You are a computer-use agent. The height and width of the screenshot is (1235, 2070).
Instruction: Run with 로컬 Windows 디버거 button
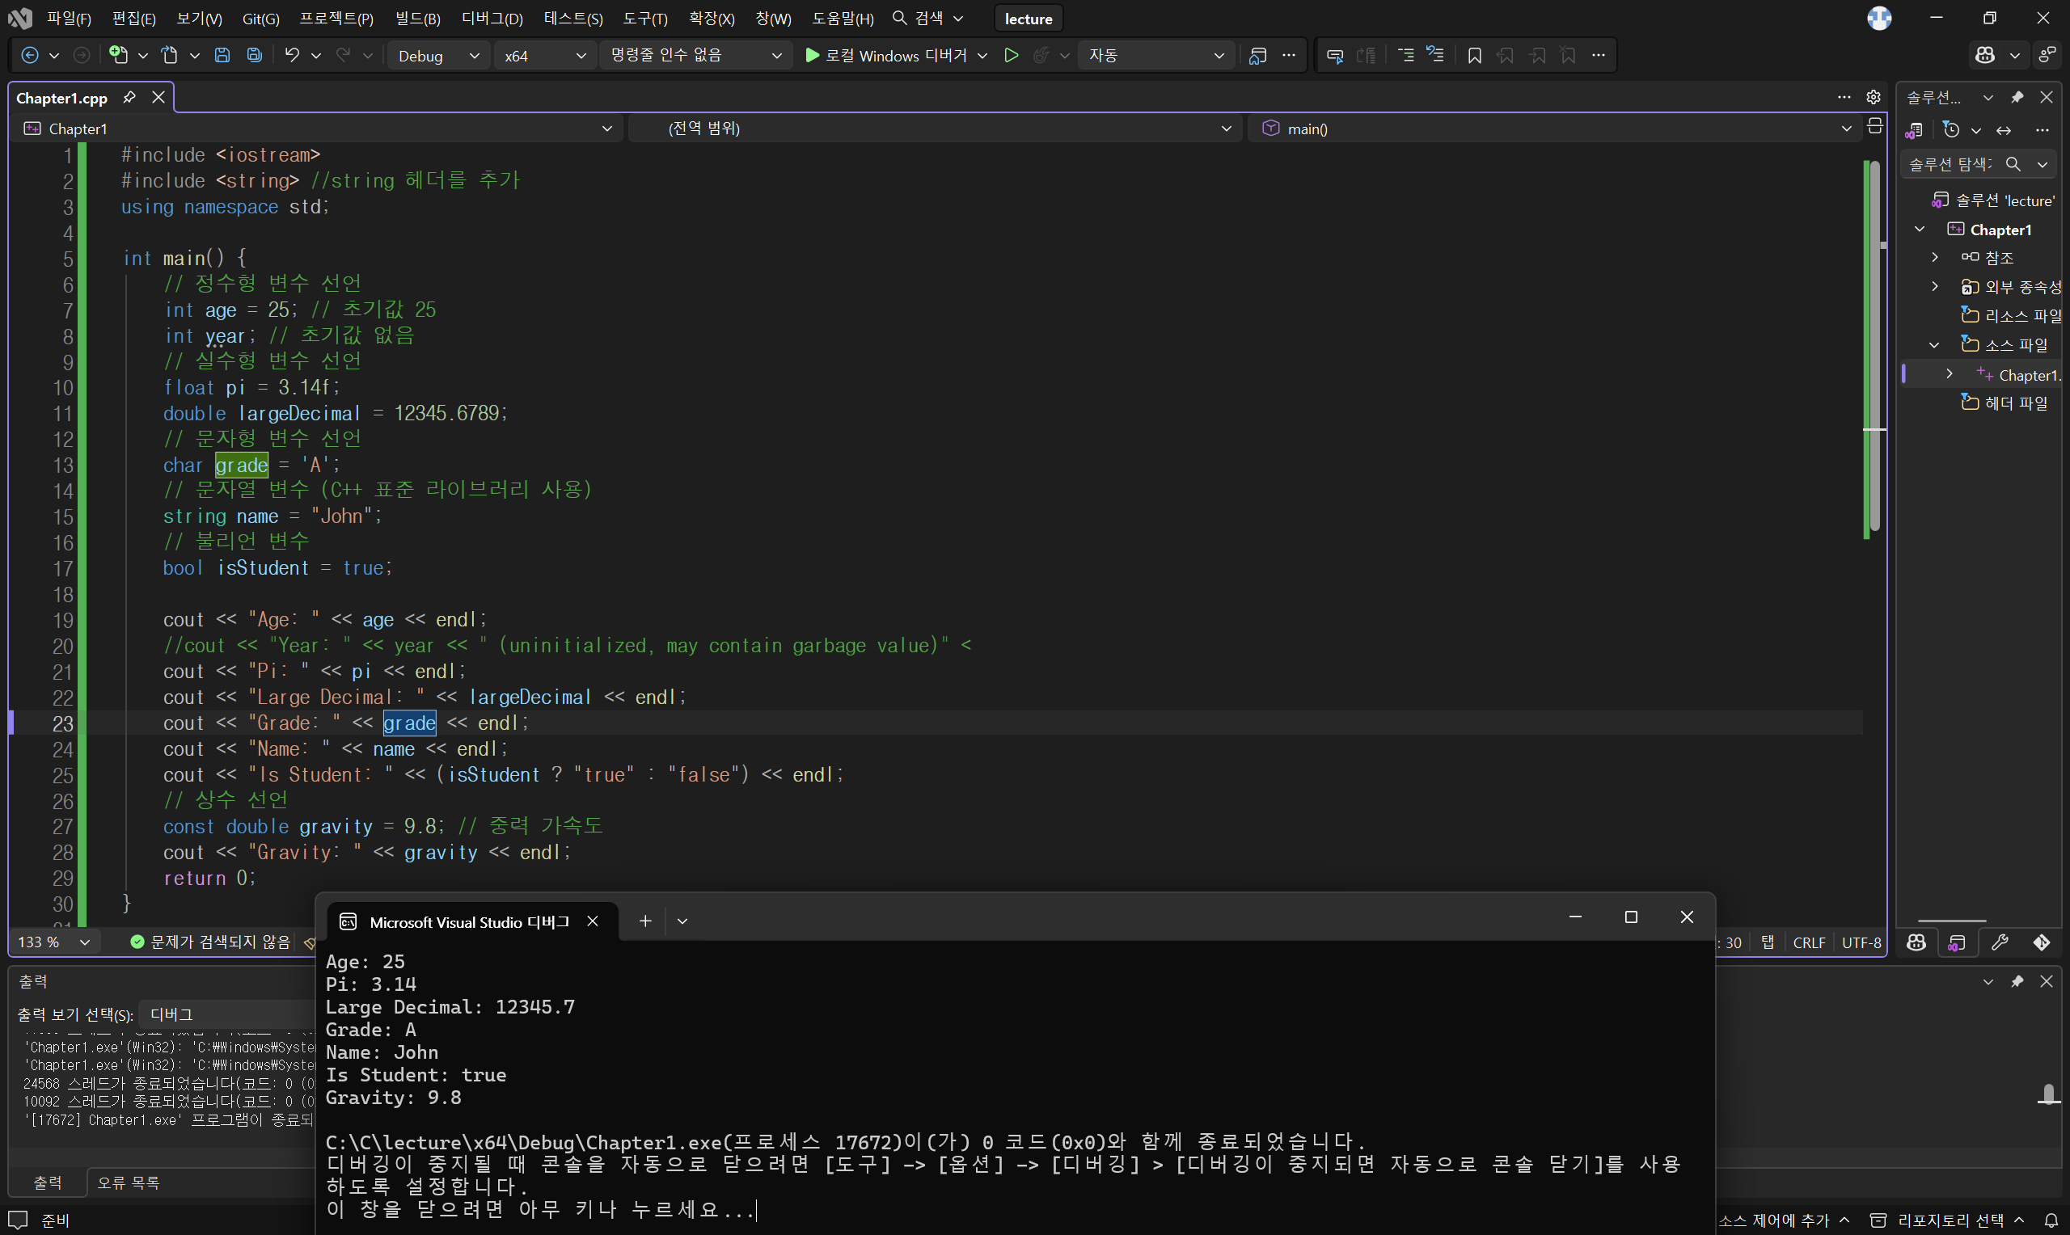click(x=885, y=56)
